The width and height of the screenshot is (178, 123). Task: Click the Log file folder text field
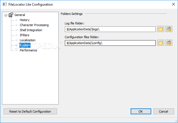coord(110,29)
